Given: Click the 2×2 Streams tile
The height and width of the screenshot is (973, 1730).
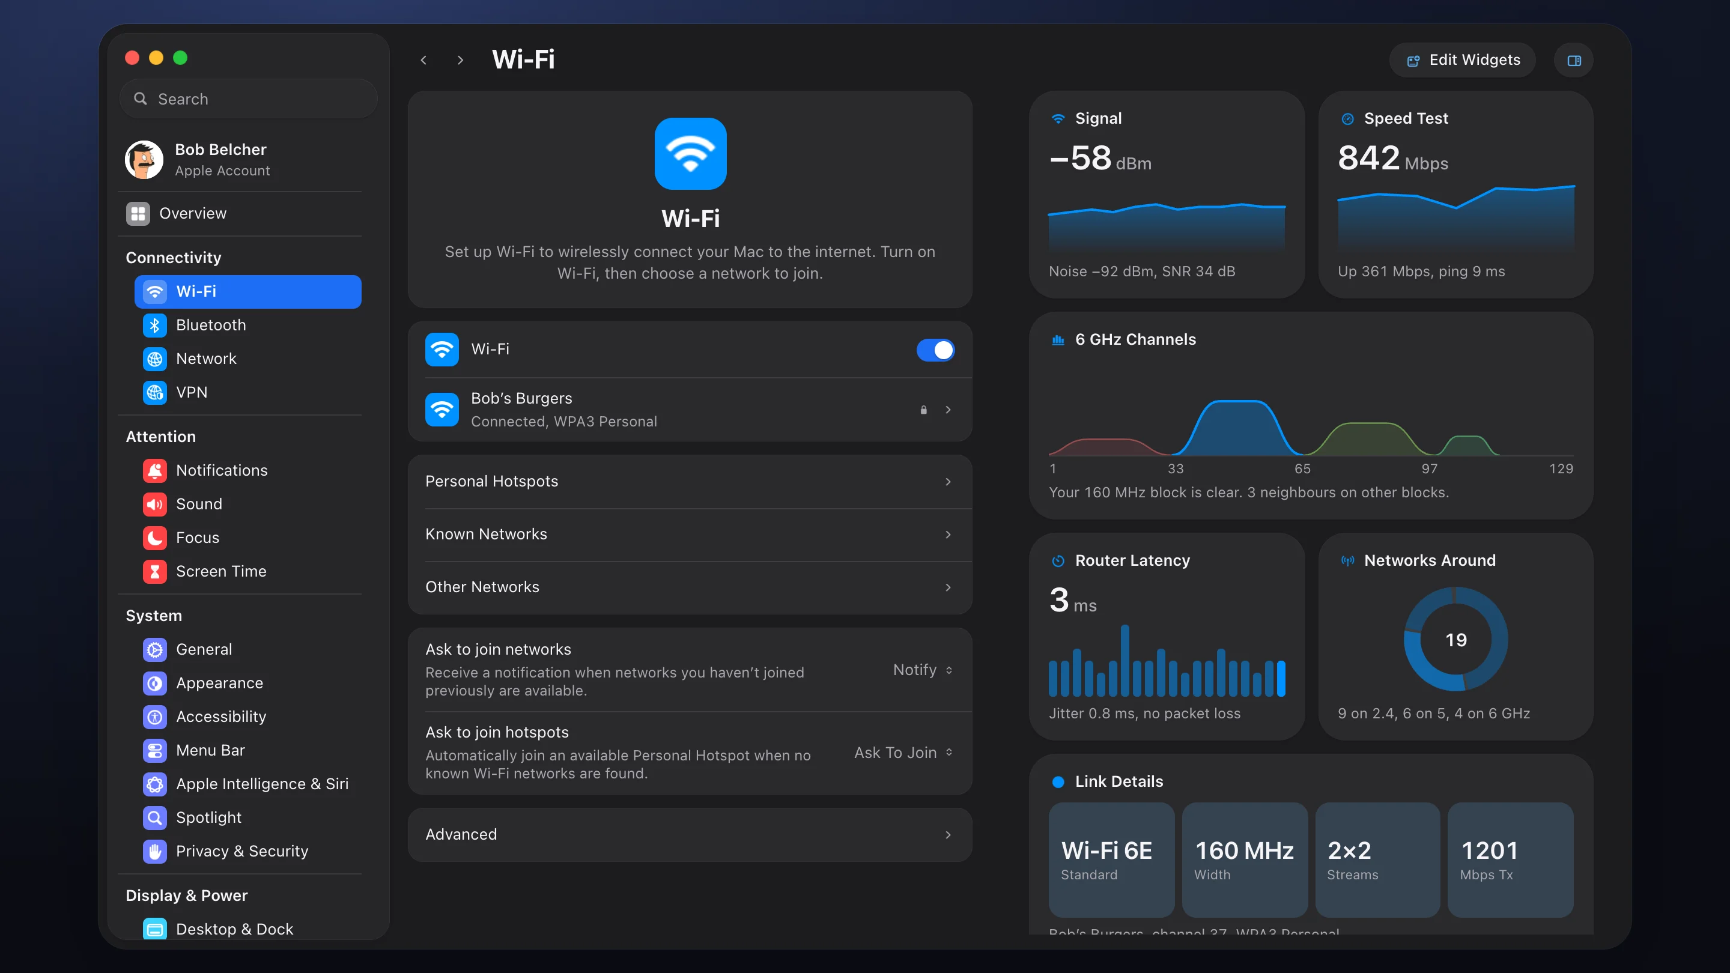Looking at the screenshot, I should (x=1377, y=859).
